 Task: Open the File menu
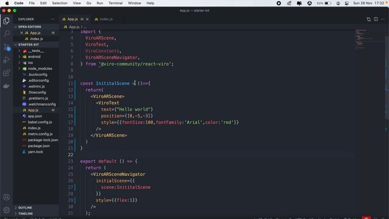[32, 3]
